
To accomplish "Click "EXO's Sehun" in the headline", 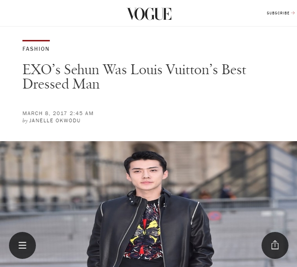I will click(x=61, y=70).
